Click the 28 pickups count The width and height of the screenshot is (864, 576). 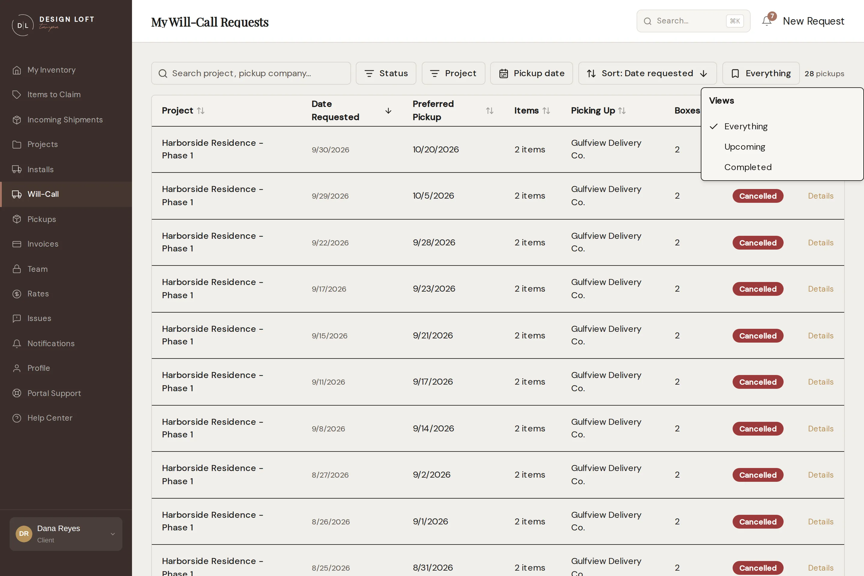(824, 73)
